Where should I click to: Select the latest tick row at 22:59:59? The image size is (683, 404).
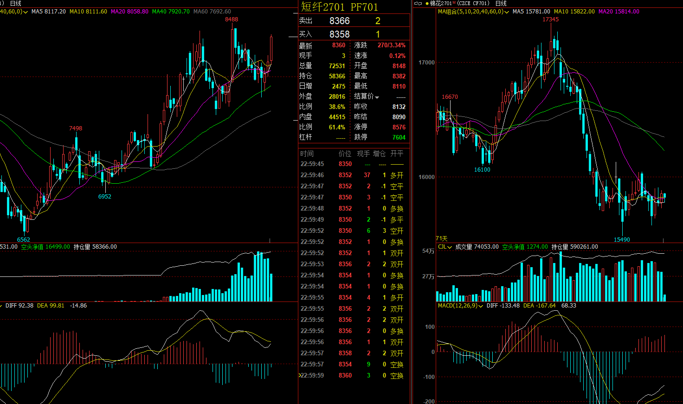click(x=354, y=376)
